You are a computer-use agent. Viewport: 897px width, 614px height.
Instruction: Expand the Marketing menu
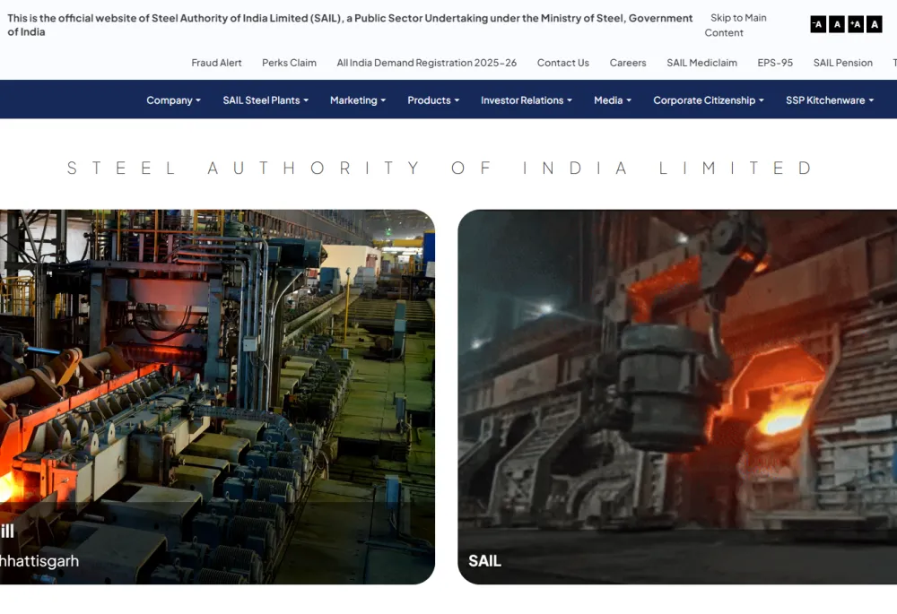(358, 100)
